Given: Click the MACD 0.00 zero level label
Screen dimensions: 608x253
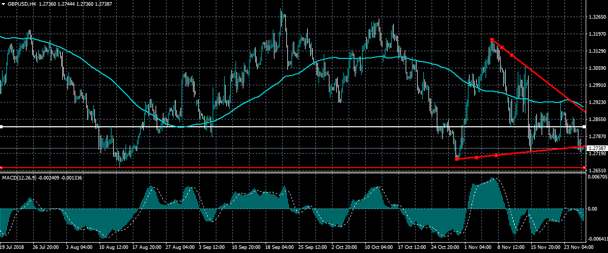Looking at the screenshot, I should pyautogui.click(x=592, y=209).
